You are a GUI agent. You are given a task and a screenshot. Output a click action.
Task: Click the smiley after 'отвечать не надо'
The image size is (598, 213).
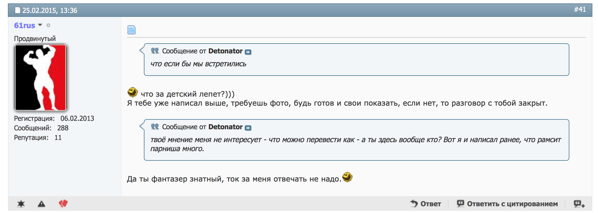coord(347,177)
